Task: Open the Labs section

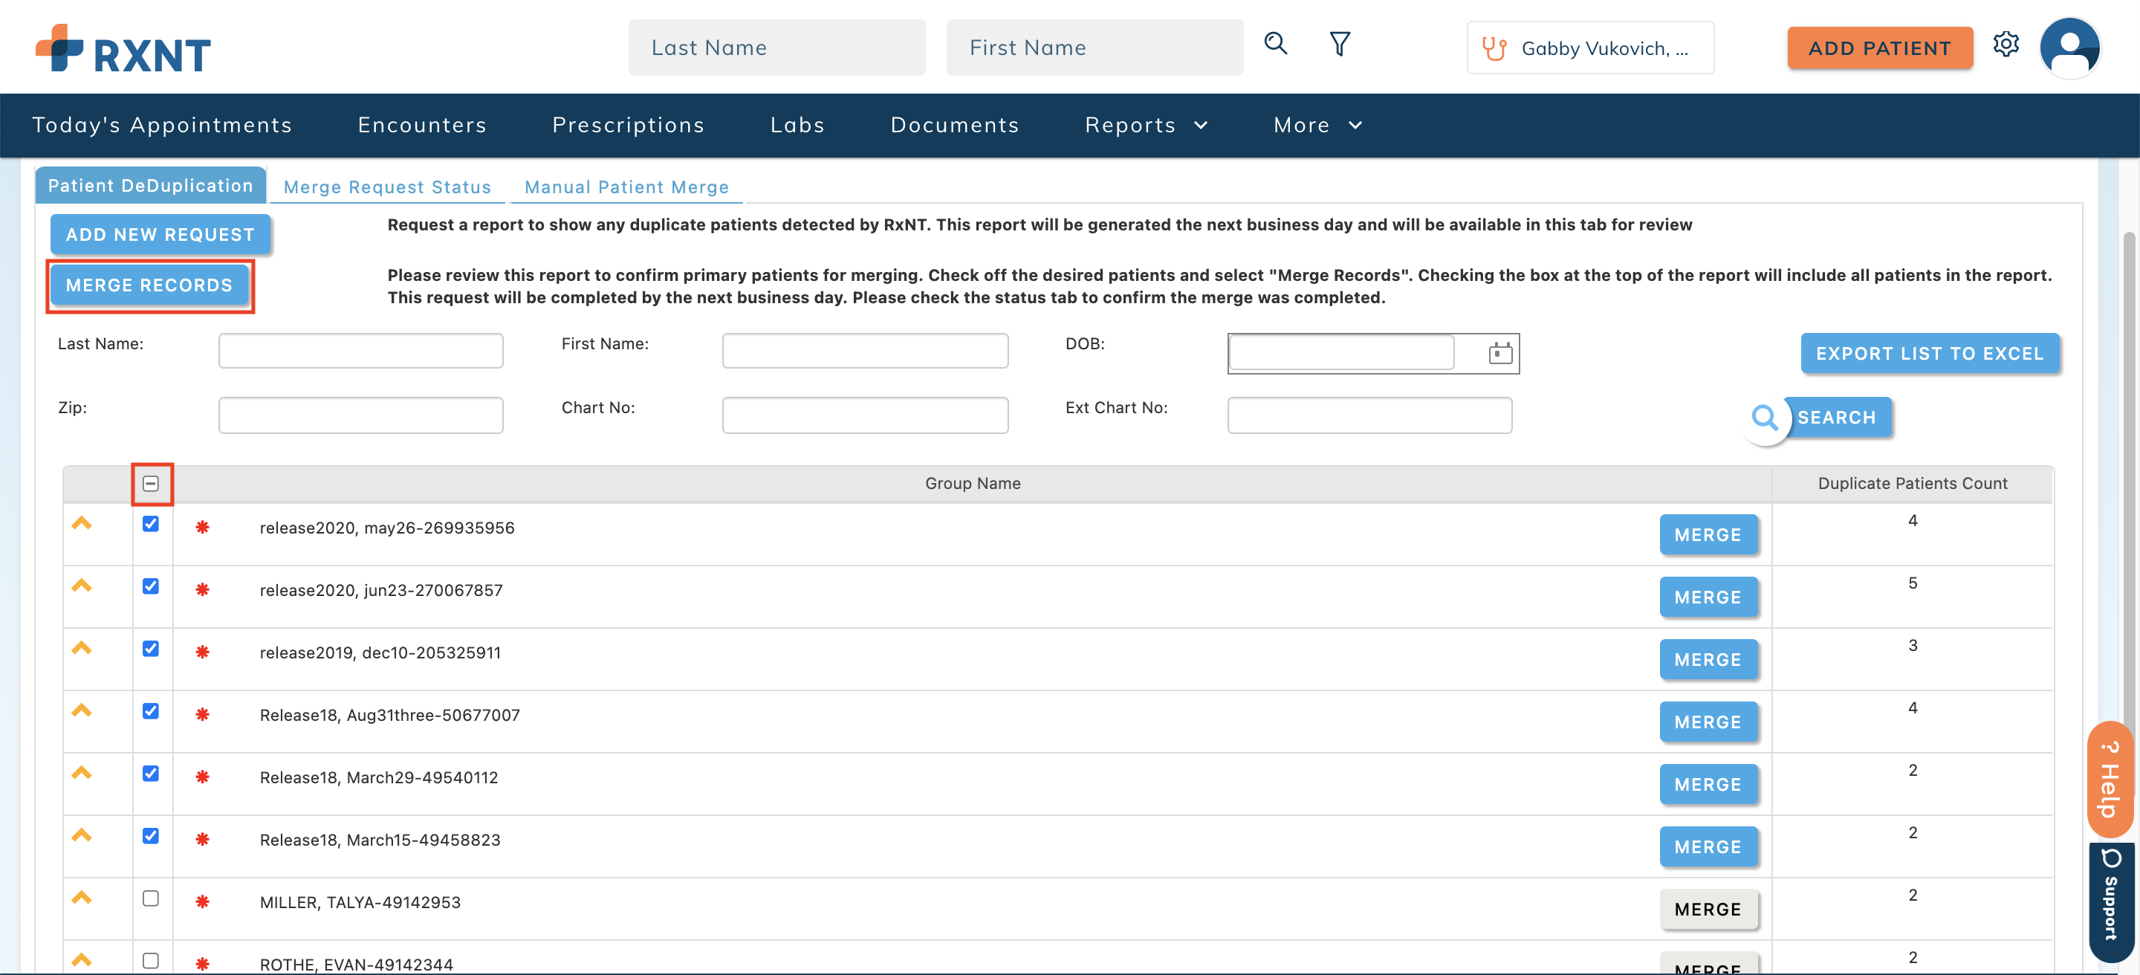Action: click(x=797, y=125)
